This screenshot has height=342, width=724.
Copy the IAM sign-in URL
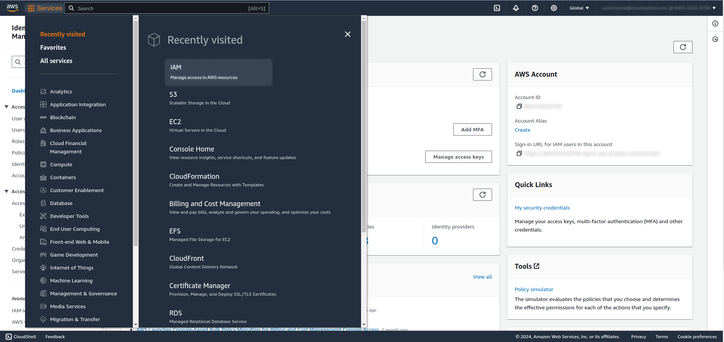tap(519, 153)
